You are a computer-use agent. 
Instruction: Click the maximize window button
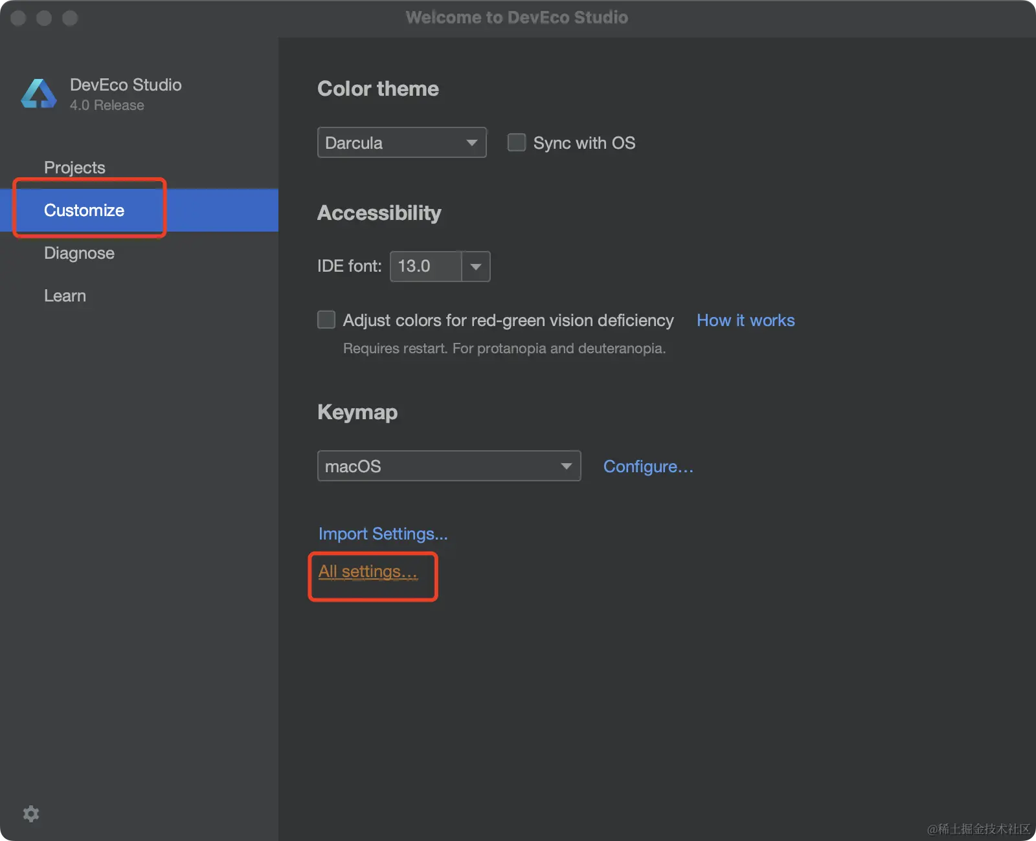click(70, 18)
